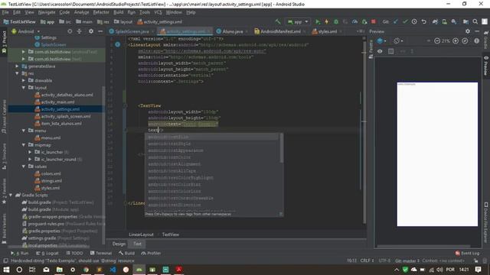Switch to SplashScreen.java tab
The image size is (490, 275).
click(132, 31)
